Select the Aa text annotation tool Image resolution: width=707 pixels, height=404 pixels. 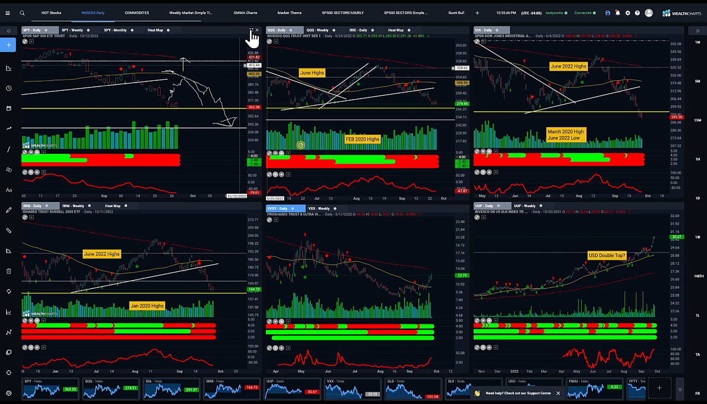click(9, 190)
